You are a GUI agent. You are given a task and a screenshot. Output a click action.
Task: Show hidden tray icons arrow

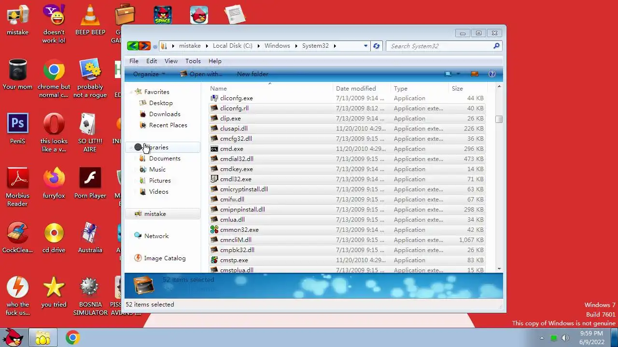(542, 338)
